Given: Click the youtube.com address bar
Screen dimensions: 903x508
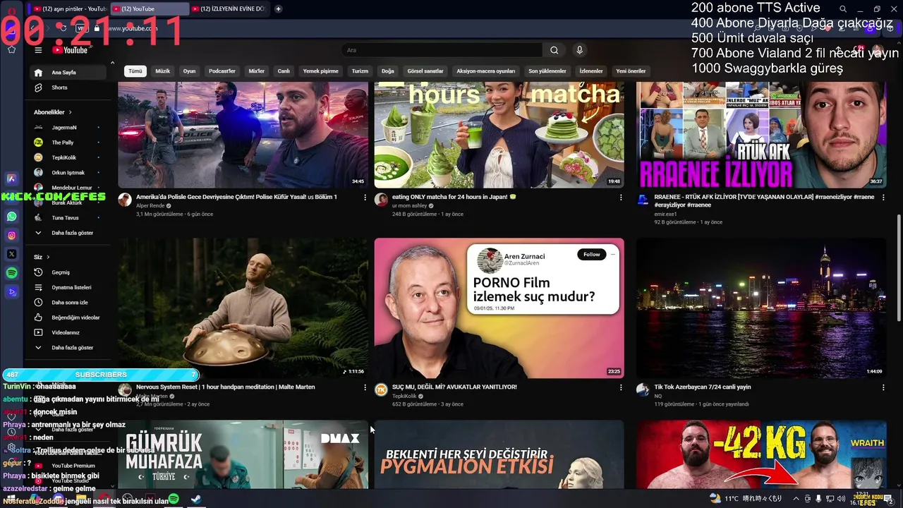Looking at the screenshot, I should 133,28.
